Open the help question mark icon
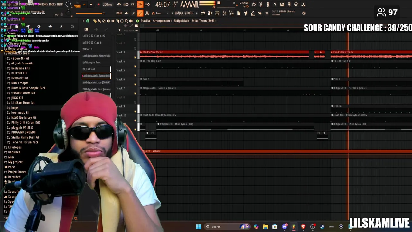Viewport: 412px width, 232px height. point(275,5)
